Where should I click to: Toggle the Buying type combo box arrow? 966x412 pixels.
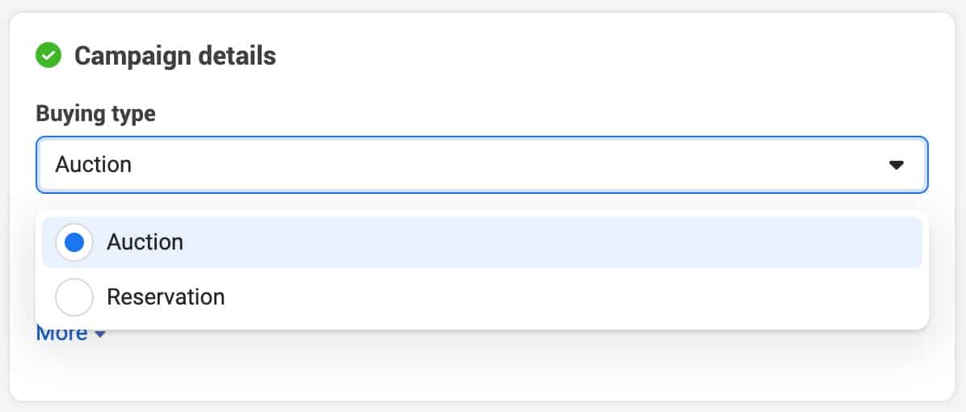click(897, 165)
